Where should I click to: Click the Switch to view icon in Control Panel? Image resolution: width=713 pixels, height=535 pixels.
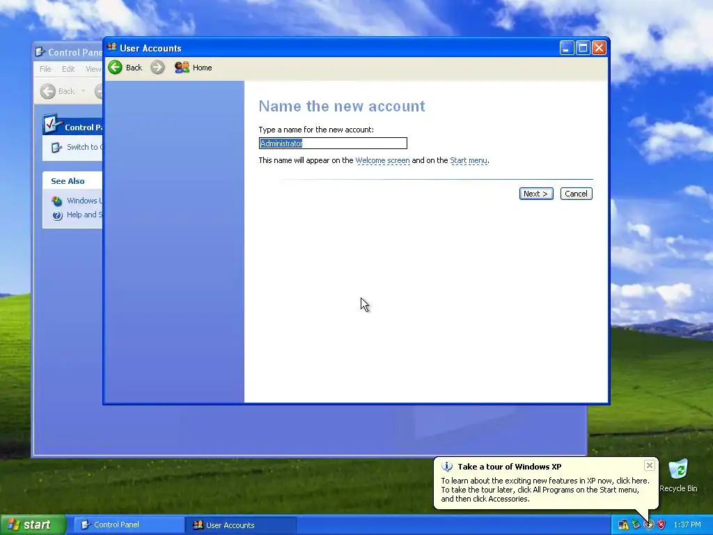56,148
